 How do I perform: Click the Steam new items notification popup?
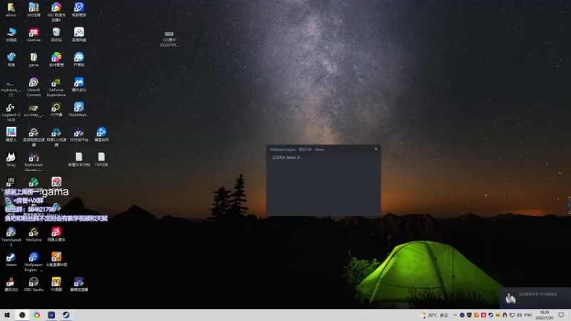tap(535, 297)
